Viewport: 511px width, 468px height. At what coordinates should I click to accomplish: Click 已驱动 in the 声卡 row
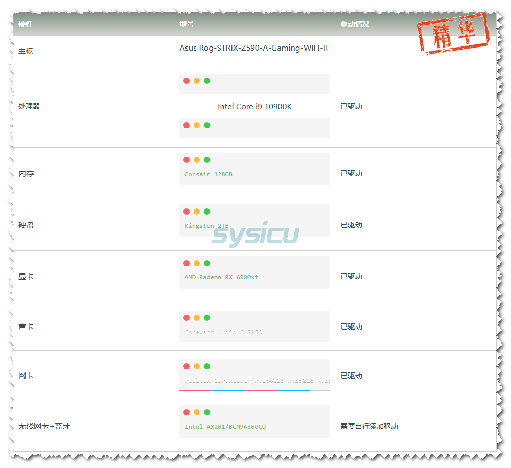coord(352,326)
